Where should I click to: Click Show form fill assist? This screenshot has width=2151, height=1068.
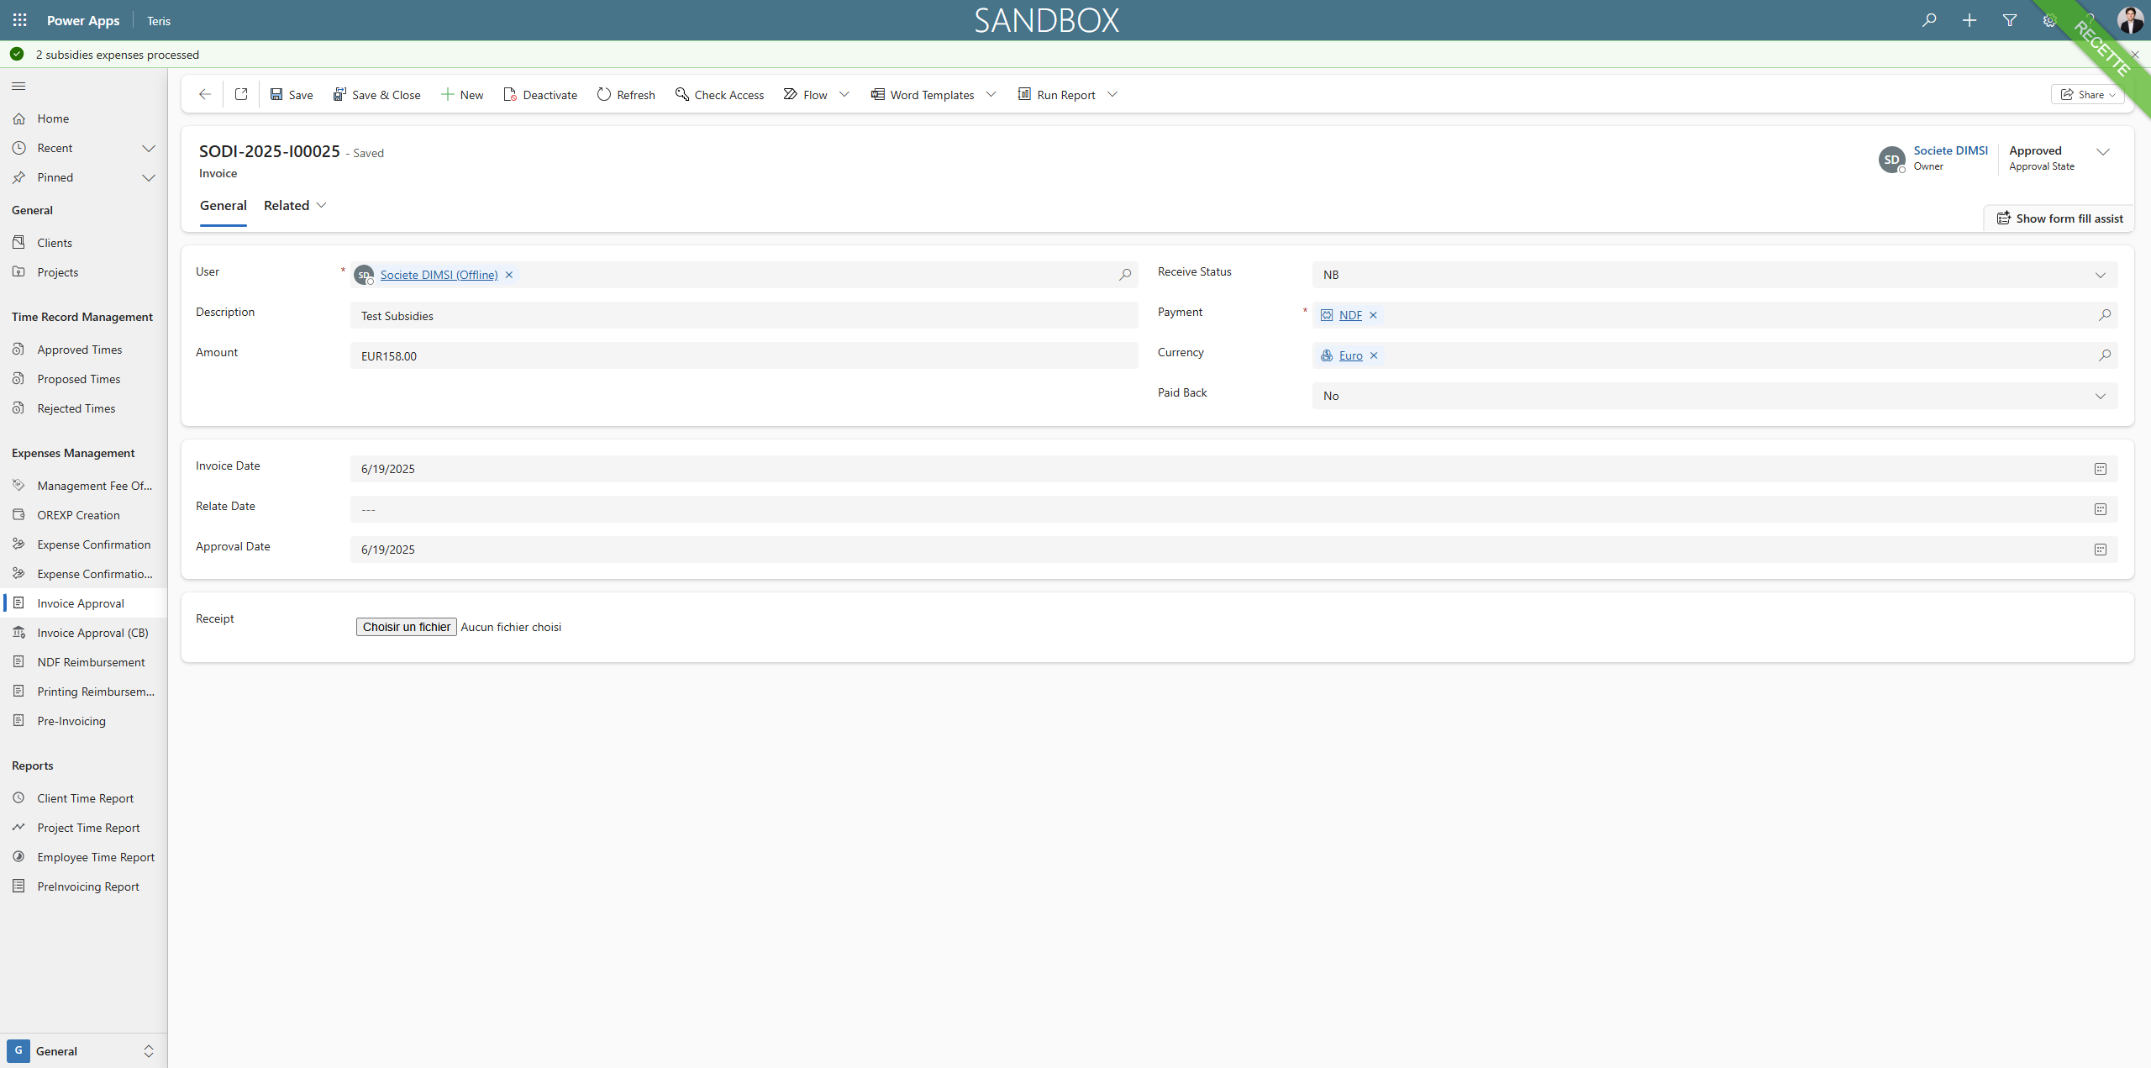[x=2059, y=218]
